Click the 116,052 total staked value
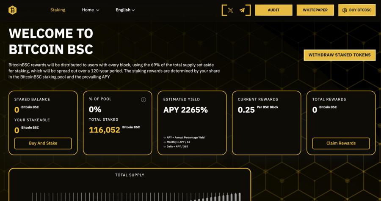The width and height of the screenshot is (381, 201). point(105,130)
